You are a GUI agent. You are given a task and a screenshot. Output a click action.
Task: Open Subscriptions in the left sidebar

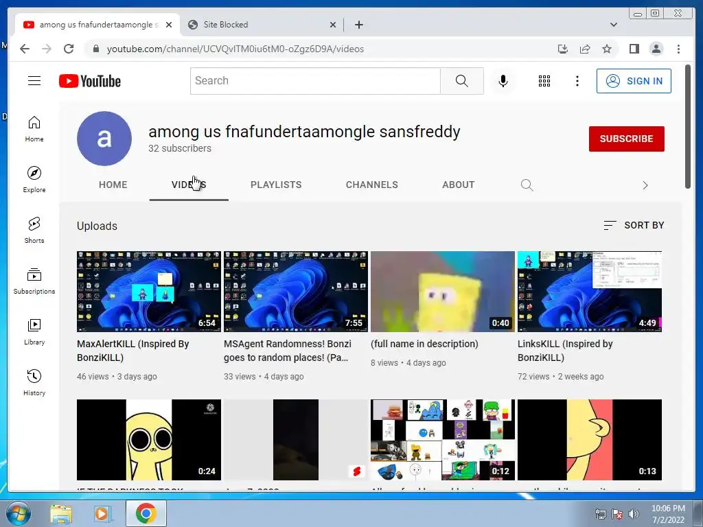tap(34, 281)
